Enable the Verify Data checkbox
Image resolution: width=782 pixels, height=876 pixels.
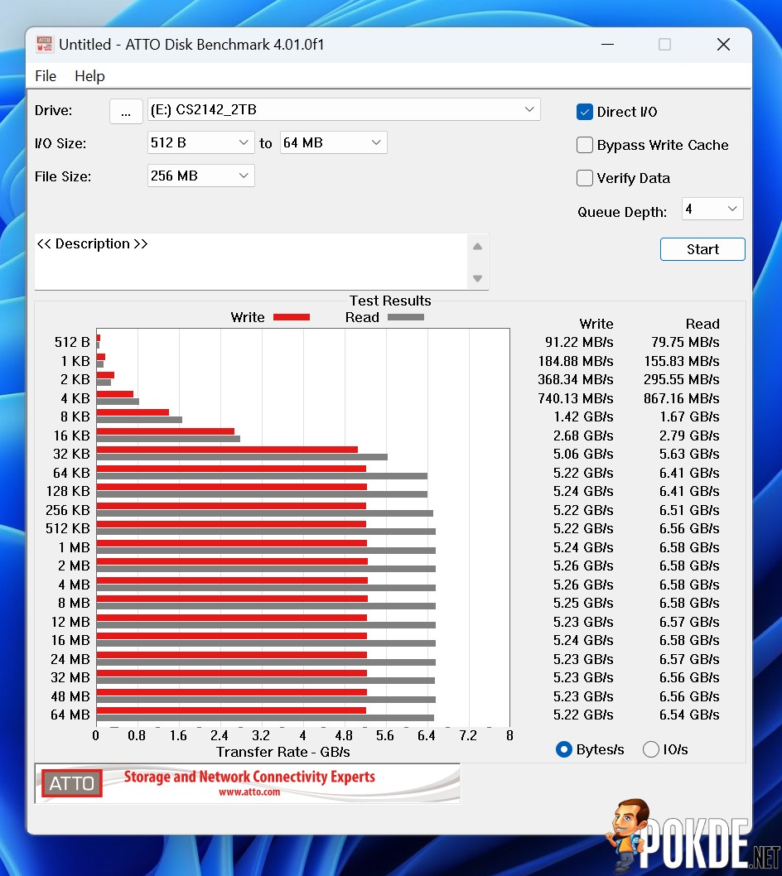(x=585, y=178)
